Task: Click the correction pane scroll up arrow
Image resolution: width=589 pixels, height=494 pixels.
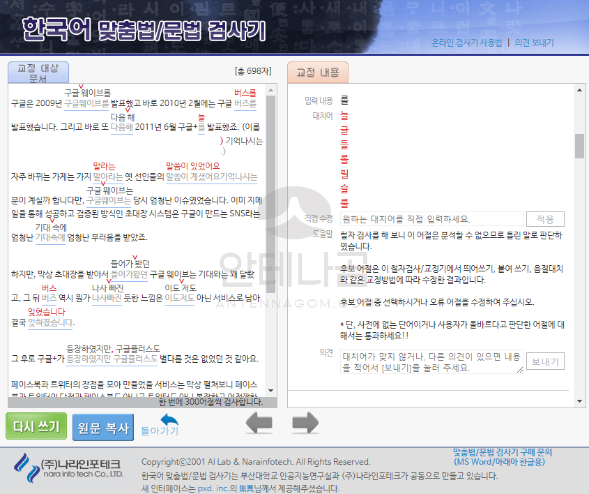Action: (580, 90)
